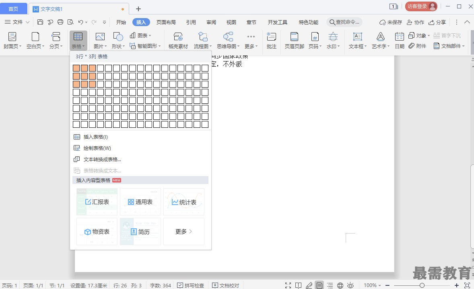Click the Save icon in quick toolbar
The width and height of the screenshot is (474, 289).
pyautogui.click(x=40, y=22)
